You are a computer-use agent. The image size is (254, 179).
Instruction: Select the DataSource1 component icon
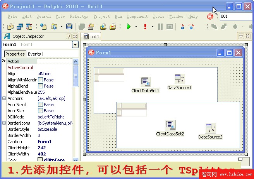180,79
